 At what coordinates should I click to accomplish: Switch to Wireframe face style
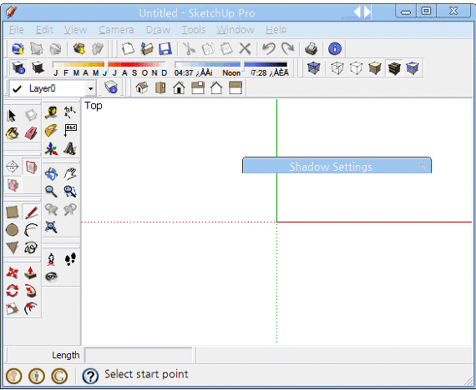(337, 68)
